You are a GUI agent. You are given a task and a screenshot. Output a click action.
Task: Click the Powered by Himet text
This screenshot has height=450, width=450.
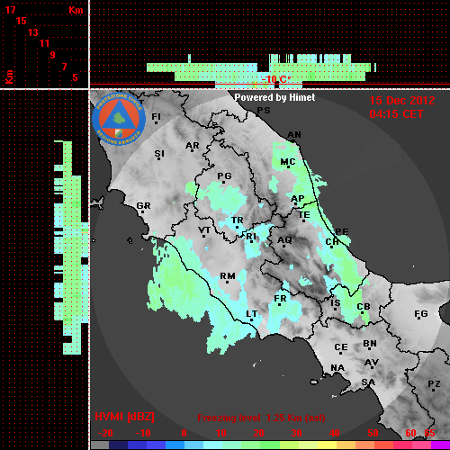tap(274, 97)
